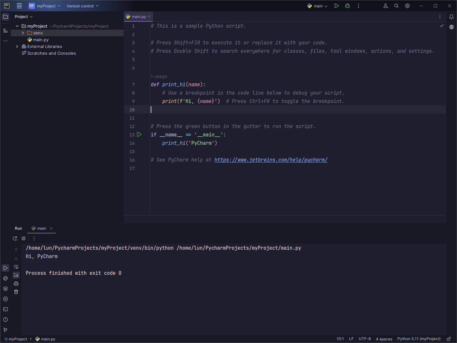457x343 pixels.
Task: Click the PyCharm logo icon
Action: point(6,6)
